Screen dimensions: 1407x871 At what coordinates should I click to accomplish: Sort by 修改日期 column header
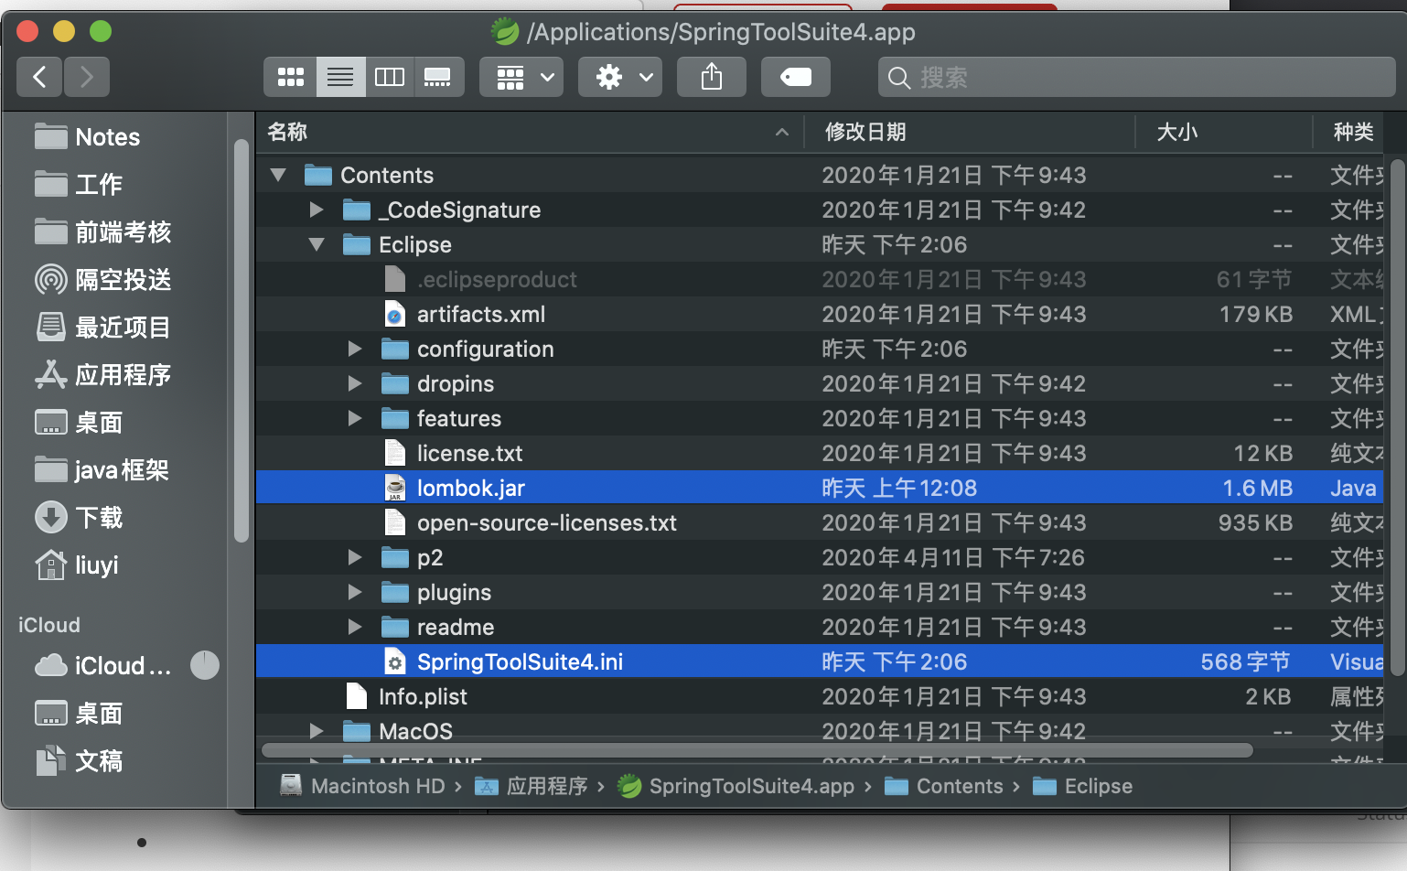pos(969,133)
